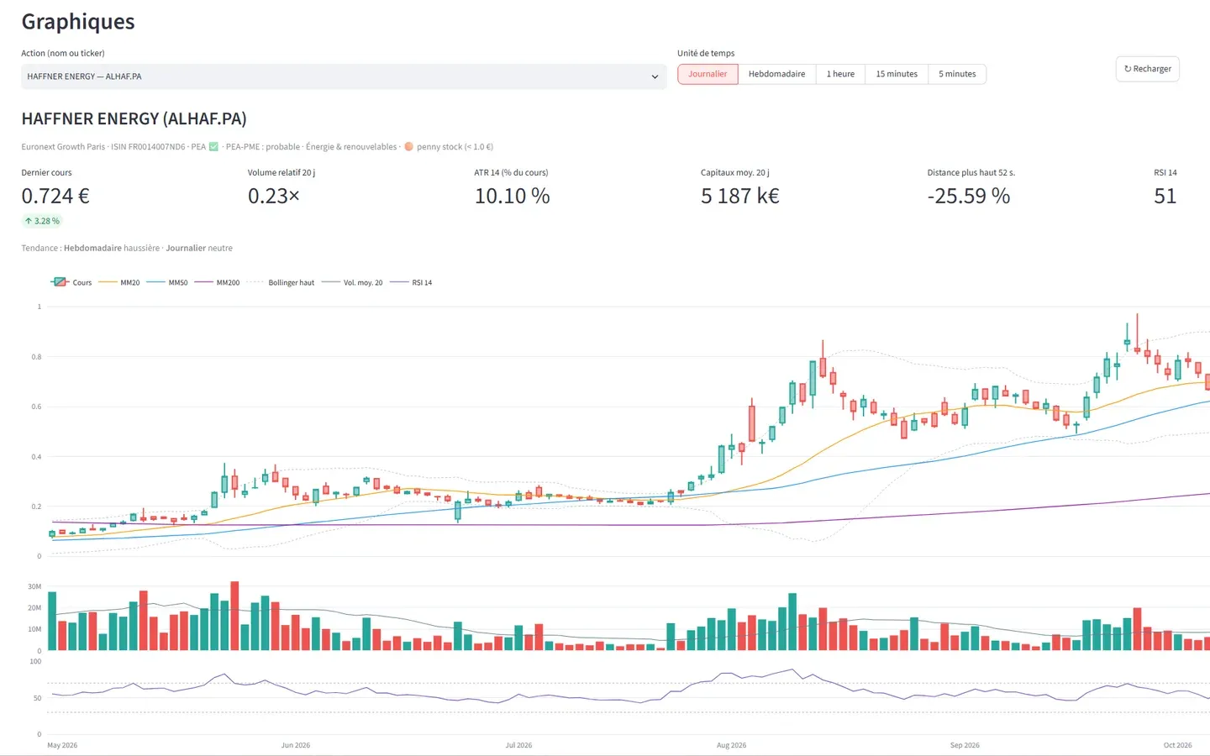Click the 30M volume axis label
The height and width of the screenshot is (756, 1210).
point(34,586)
